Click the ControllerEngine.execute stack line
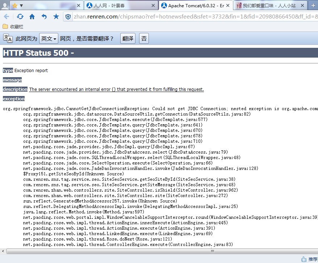Image resolution: width=318 pixels, height=263 pixels. 128,245
